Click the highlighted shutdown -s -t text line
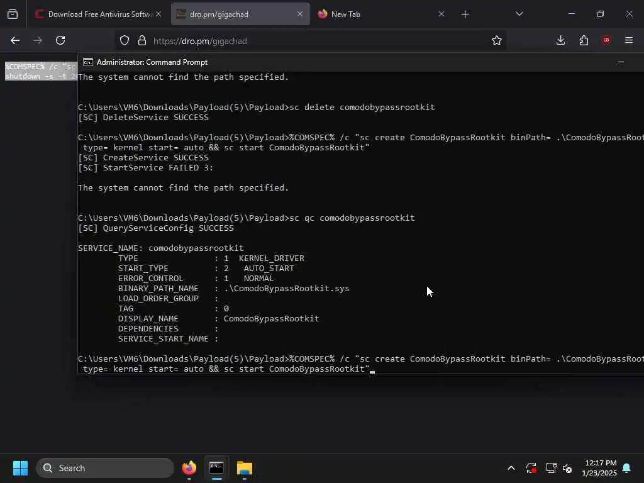The width and height of the screenshot is (644, 483). tap(41, 76)
